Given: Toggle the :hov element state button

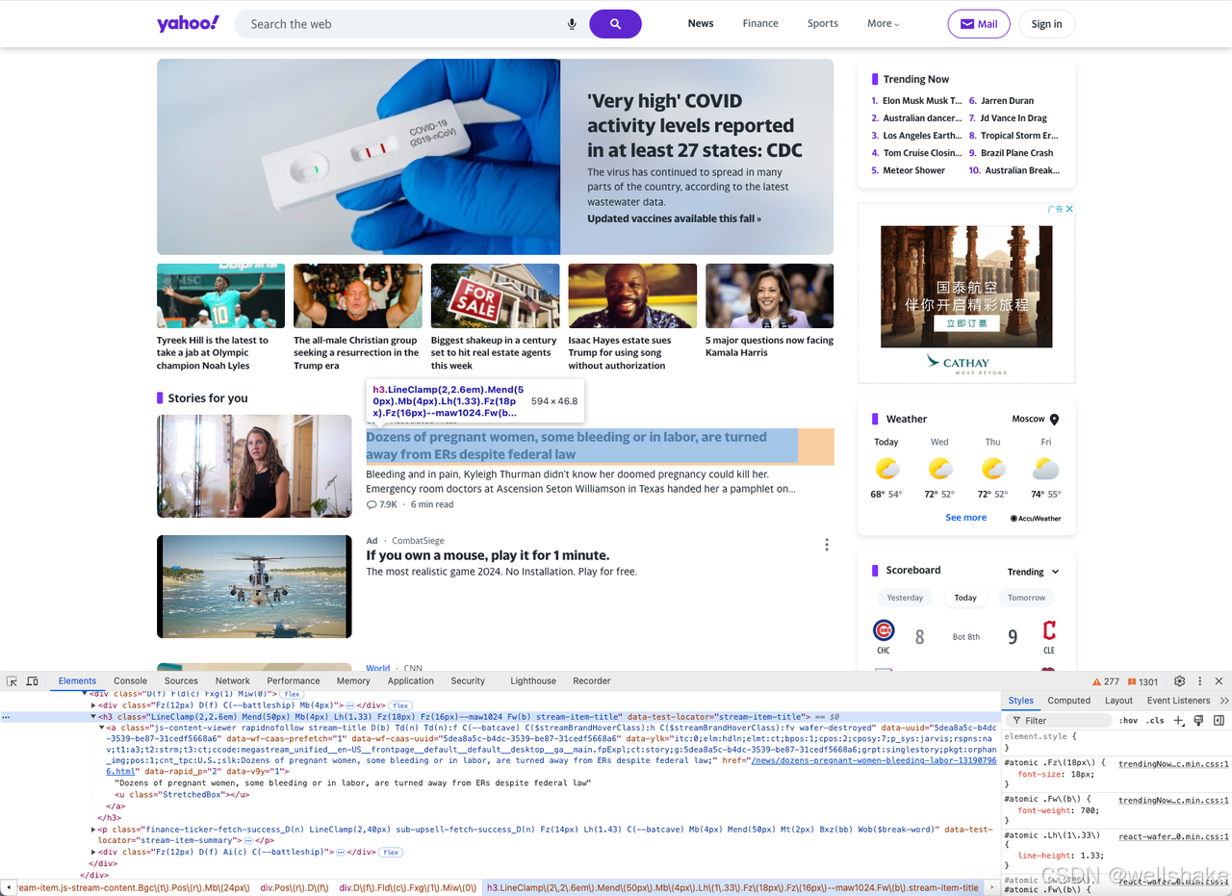Looking at the screenshot, I should (1128, 720).
